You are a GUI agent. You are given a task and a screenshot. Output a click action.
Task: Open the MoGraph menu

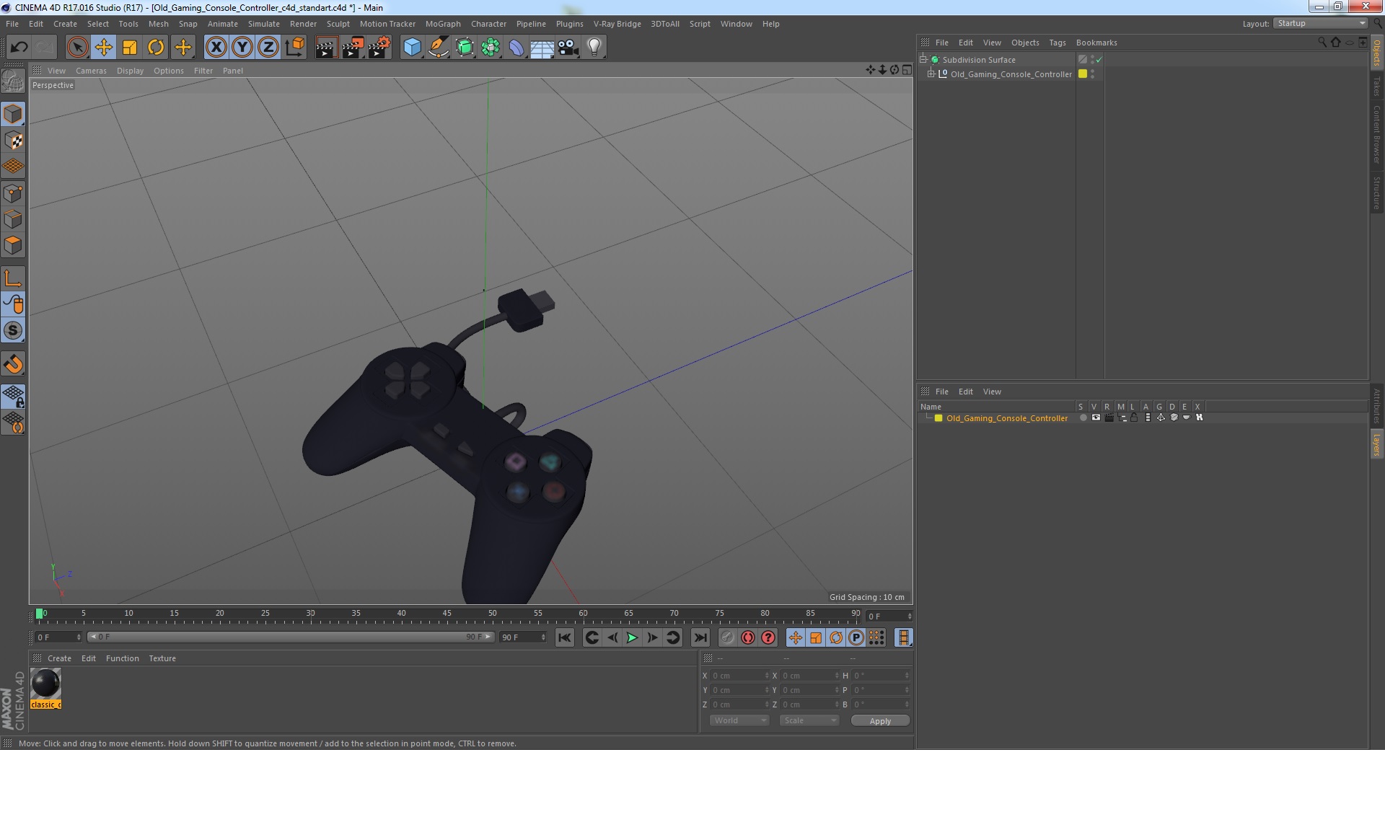[x=442, y=24]
